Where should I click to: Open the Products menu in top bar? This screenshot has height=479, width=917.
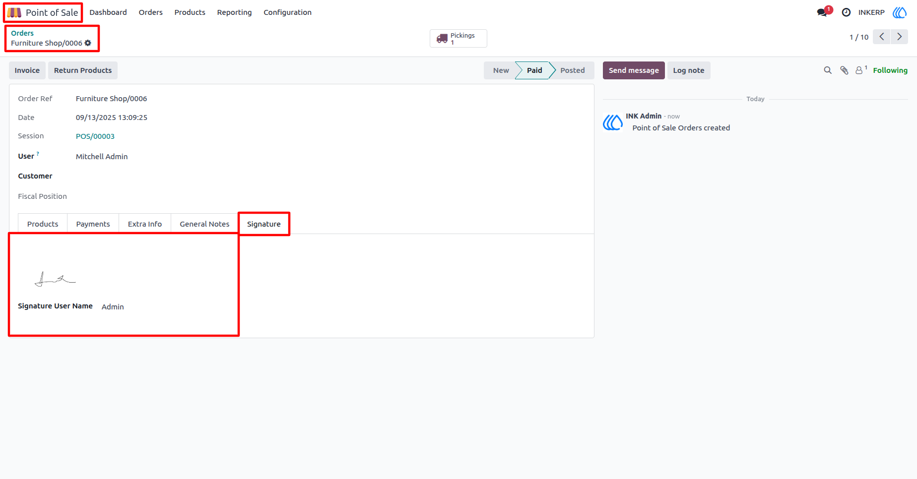[190, 12]
